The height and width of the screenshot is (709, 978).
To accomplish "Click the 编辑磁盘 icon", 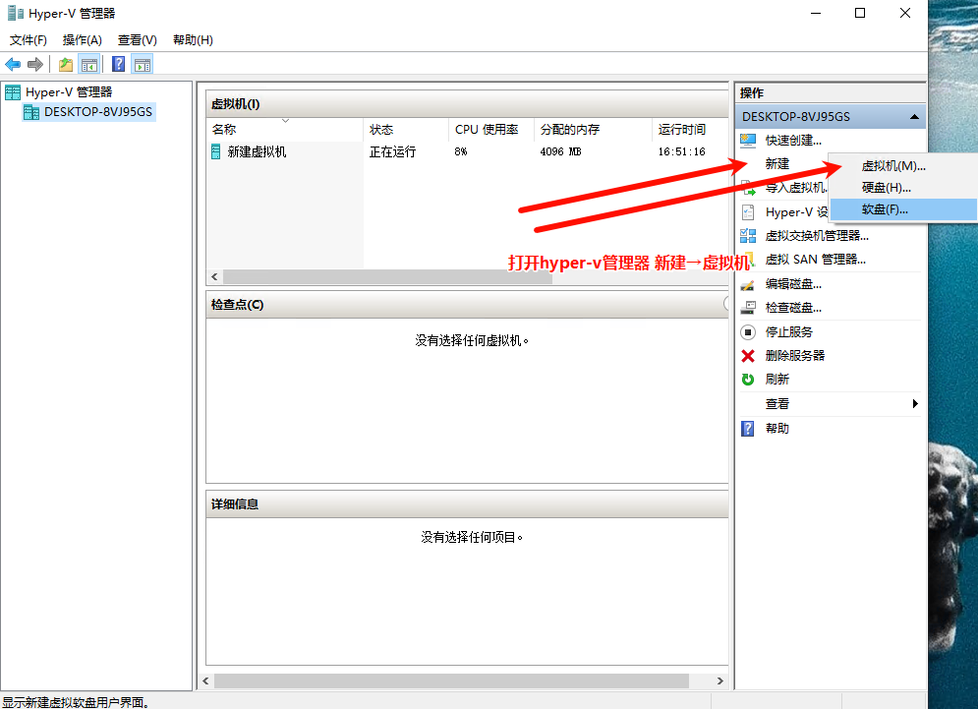I will (748, 284).
